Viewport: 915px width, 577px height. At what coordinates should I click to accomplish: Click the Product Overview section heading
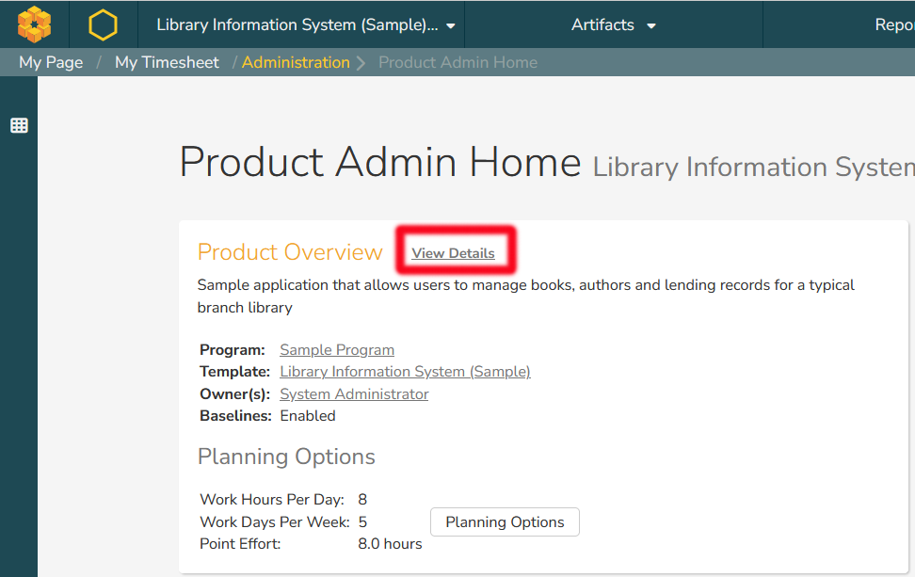pyautogui.click(x=290, y=252)
